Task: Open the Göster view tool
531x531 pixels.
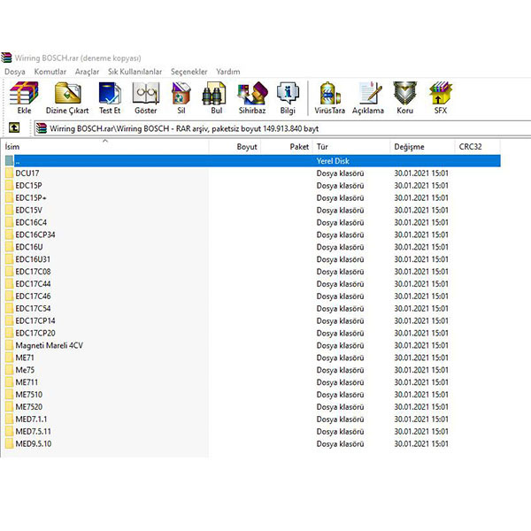Action: point(146,97)
